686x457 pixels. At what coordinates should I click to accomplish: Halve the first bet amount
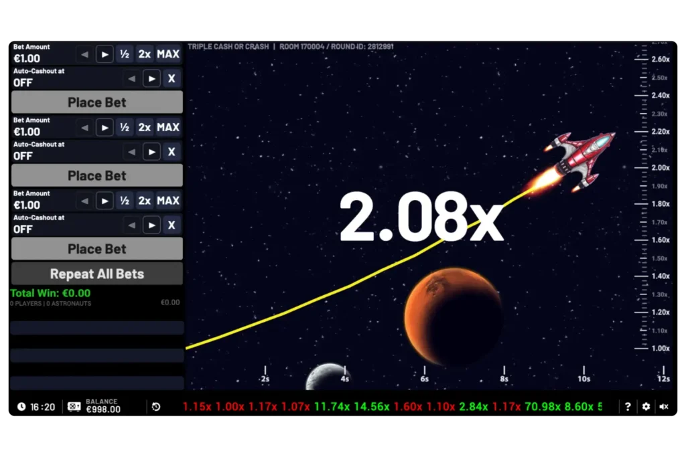click(x=124, y=54)
